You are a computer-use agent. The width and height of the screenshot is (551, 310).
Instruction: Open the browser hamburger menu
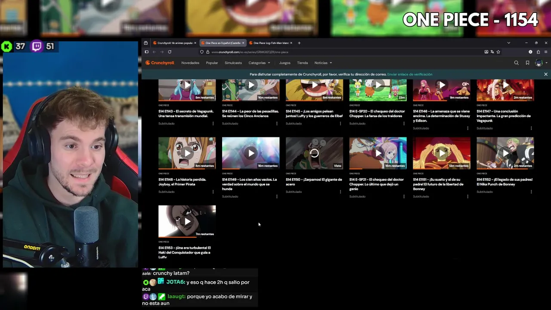pyautogui.click(x=546, y=52)
